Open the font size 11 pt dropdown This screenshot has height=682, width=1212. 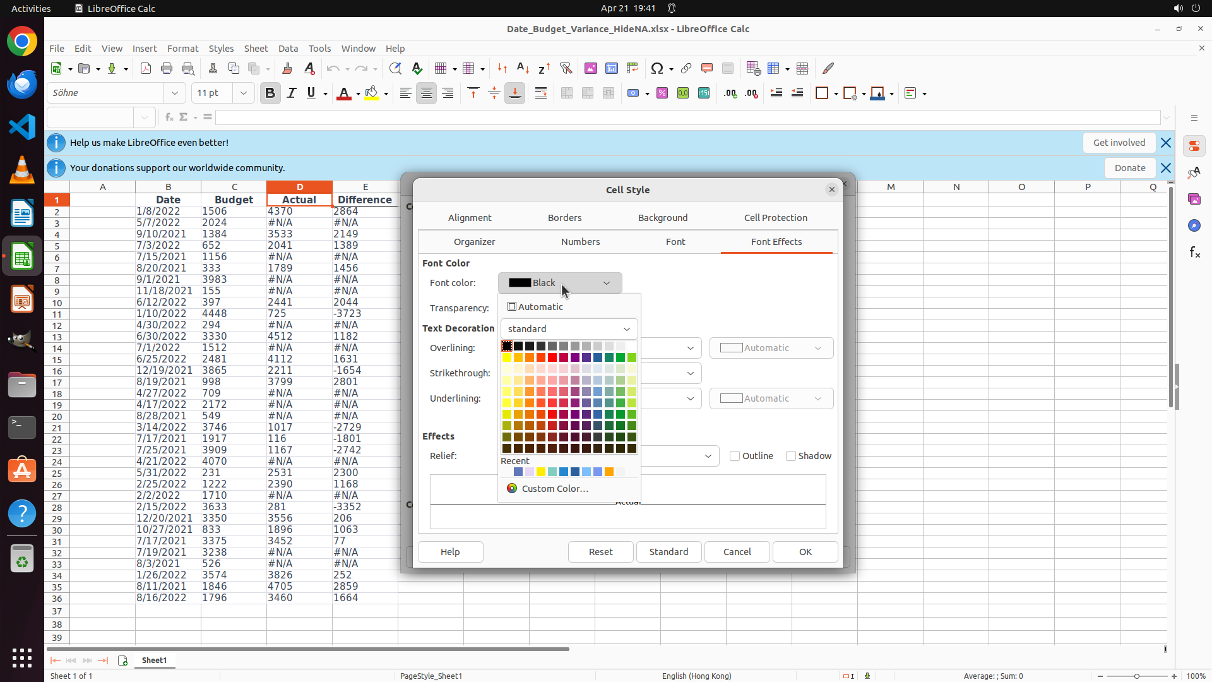[244, 93]
